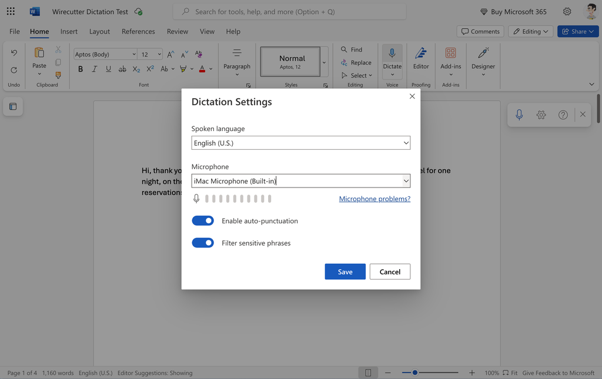Click the zoom slider handle
Screen dimensions: 602x379
coord(415,373)
